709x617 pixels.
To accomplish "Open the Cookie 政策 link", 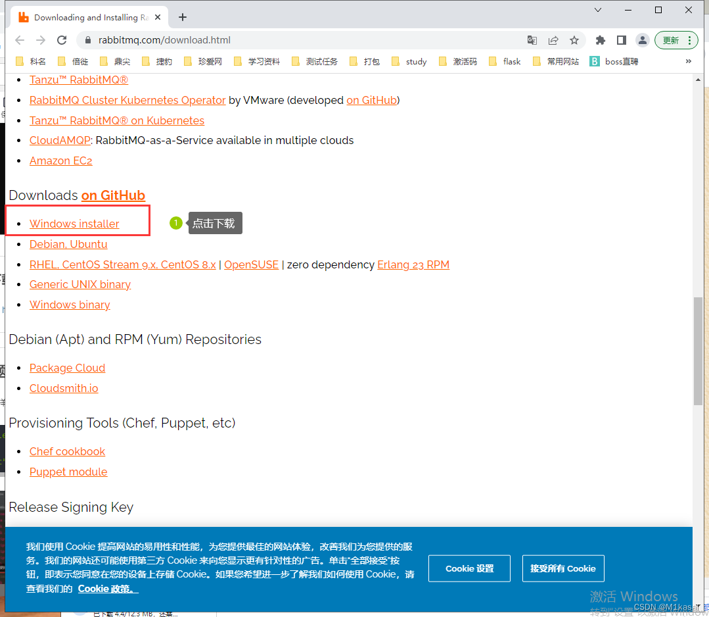I will [108, 589].
